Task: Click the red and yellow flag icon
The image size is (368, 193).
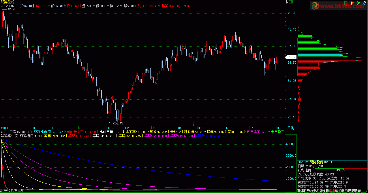Action: (x=352, y=2)
